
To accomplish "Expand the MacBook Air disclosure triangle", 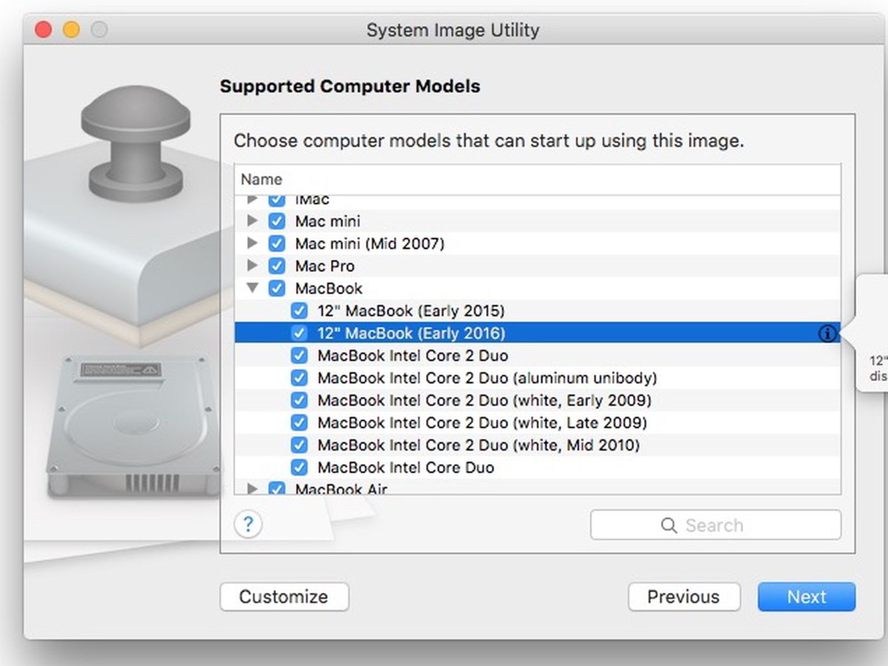I will coord(252,488).
